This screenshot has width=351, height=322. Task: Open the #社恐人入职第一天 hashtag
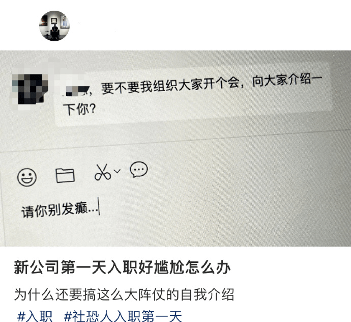click(123, 316)
